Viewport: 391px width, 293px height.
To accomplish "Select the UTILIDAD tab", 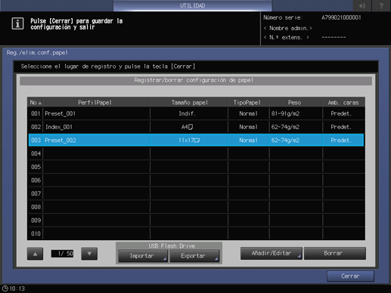I will (x=192, y=5).
